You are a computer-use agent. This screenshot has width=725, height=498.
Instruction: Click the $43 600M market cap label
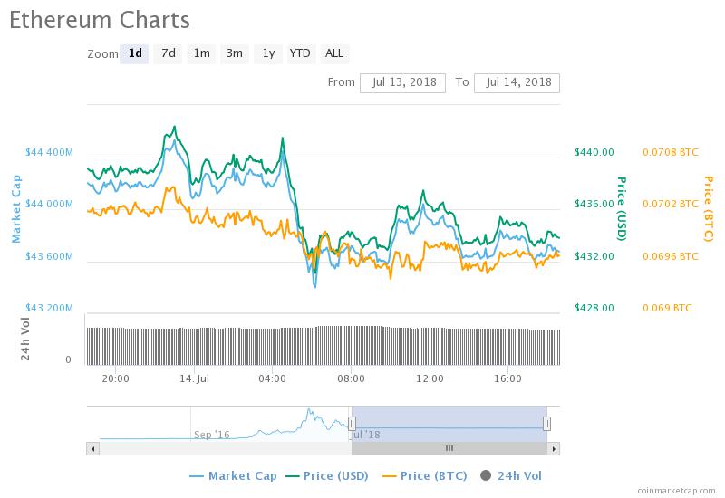pos(49,256)
